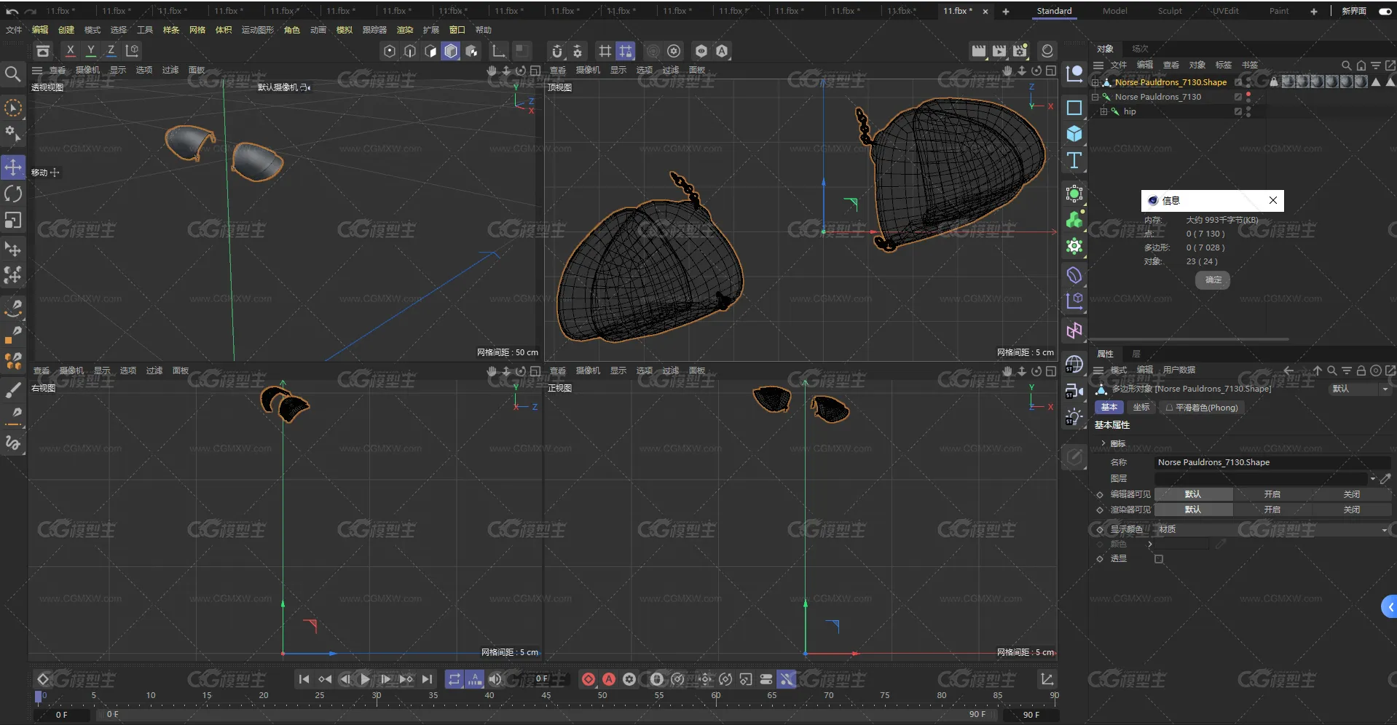Click the undo arrow icon
This screenshot has width=1397, height=725.
click(x=12, y=12)
